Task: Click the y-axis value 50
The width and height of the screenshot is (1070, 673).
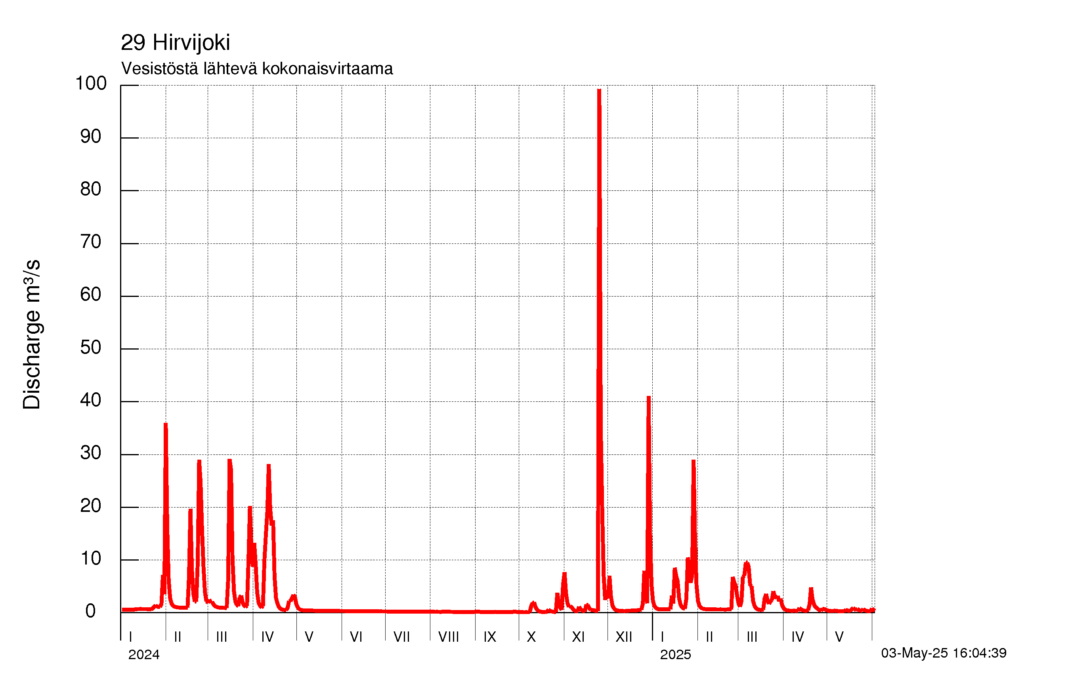Action: click(x=91, y=348)
